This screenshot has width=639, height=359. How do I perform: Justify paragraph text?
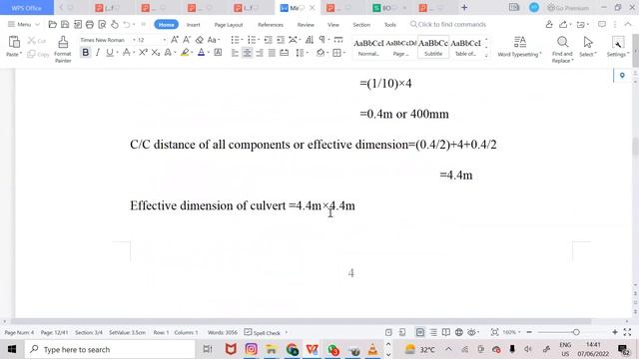(272, 53)
